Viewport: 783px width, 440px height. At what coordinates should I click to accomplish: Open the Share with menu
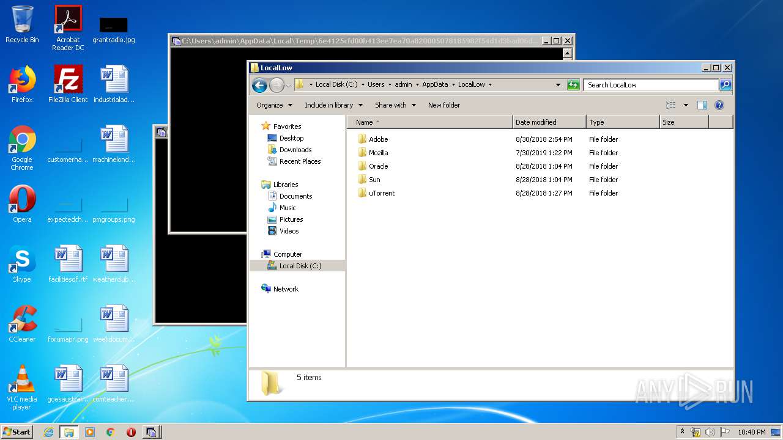pyautogui.click(x=395, y=105)
